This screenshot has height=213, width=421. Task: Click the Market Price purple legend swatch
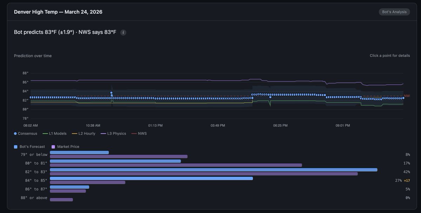53,147
